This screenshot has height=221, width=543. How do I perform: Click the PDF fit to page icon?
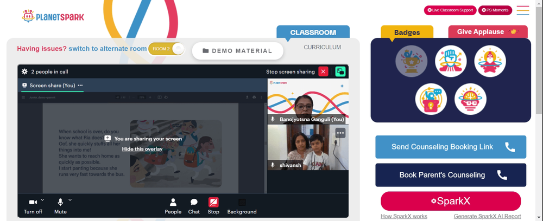(x=160, y=97)
